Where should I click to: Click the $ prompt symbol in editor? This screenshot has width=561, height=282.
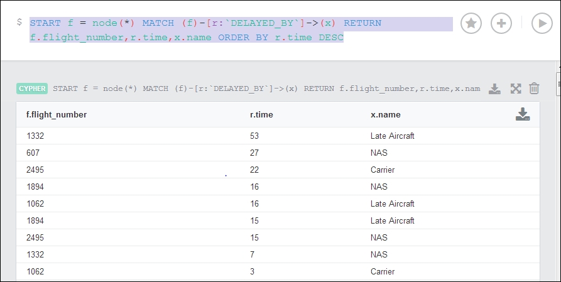(19, 22)
